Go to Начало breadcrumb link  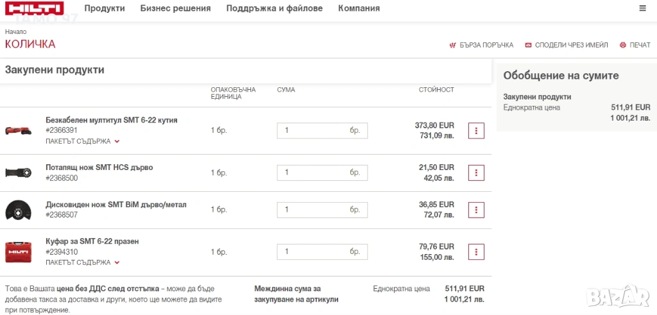click(16, 31)
